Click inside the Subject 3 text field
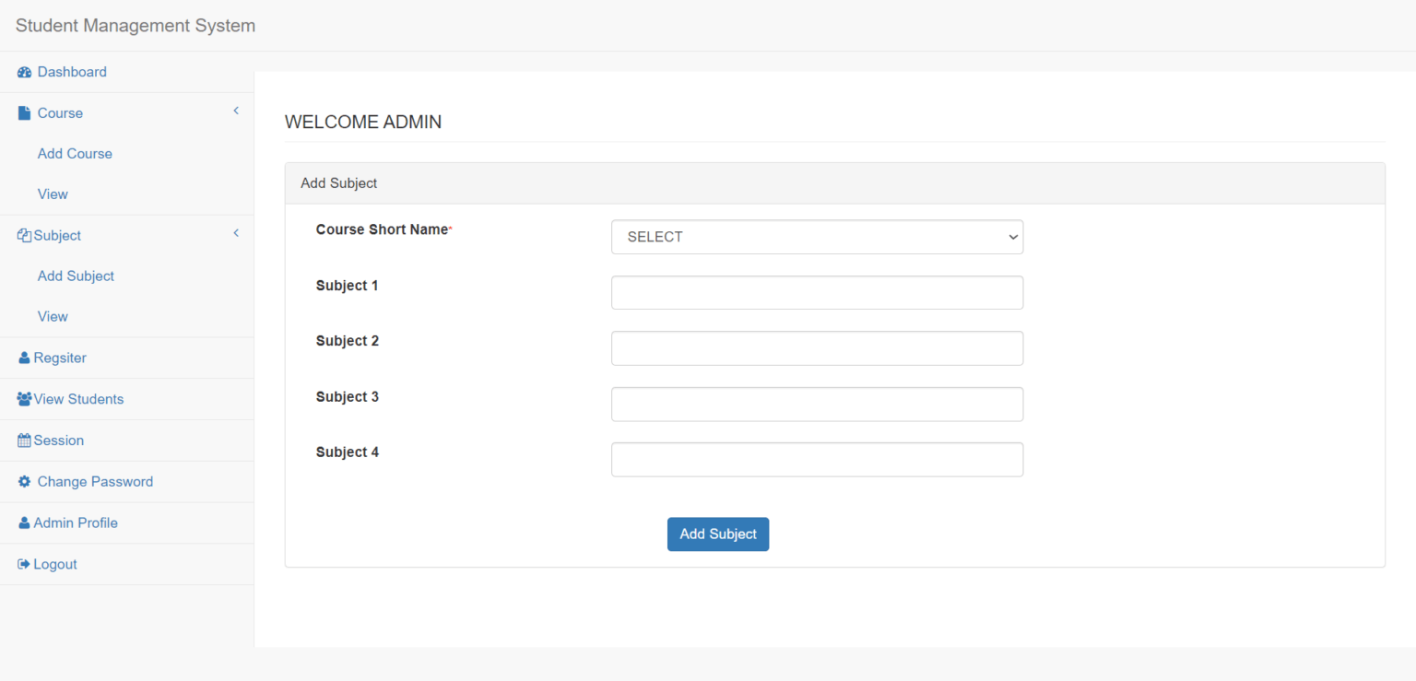 pyautogui.click(x=817, y=404)
